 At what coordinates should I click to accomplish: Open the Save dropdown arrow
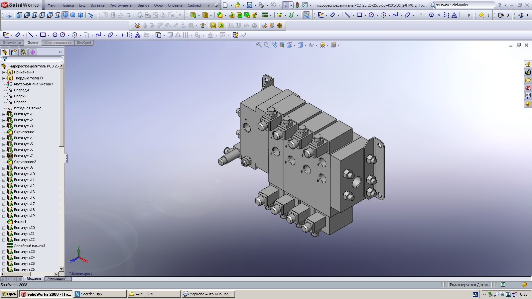pos(255,5)
